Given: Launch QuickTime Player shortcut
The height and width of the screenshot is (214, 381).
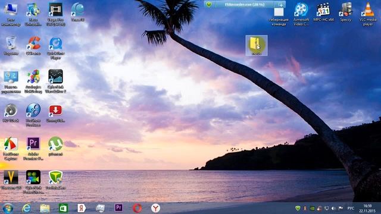Looking at the screenshot, I should click(55, 48).
